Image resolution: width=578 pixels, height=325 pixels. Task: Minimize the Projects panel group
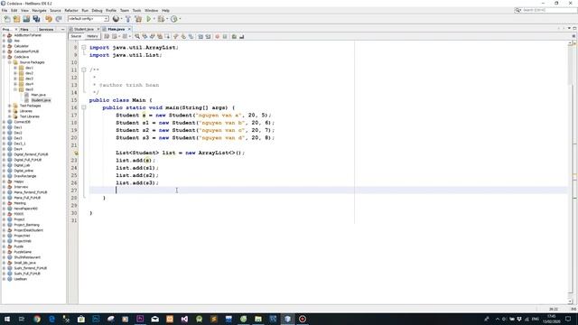62,29
